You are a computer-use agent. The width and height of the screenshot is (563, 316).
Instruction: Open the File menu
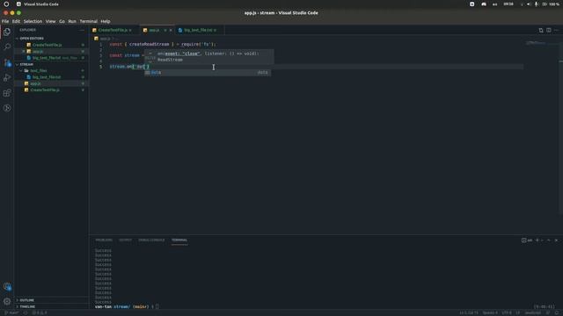click(5, 21)
